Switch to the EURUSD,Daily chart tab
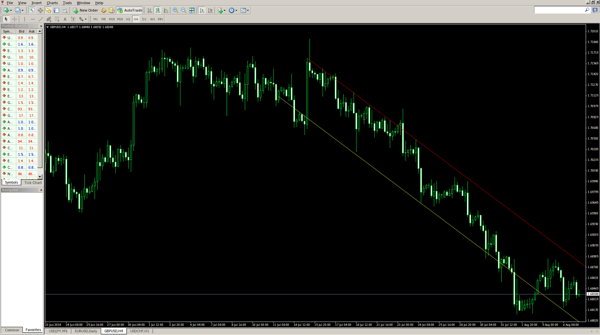Viewport: 600px width, 335px height. (x=86, y=331)
